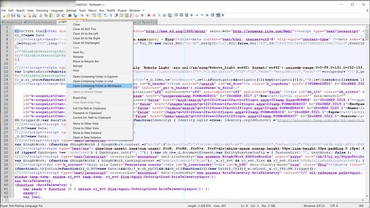Click the Save All toolbar icon
This screenshot has height=208, width=370.
[18, 16]
